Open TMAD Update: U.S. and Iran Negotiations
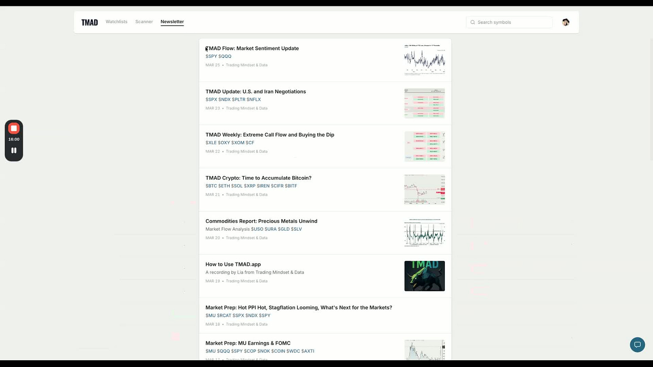The image size is (653, 367). coord(256,91)
